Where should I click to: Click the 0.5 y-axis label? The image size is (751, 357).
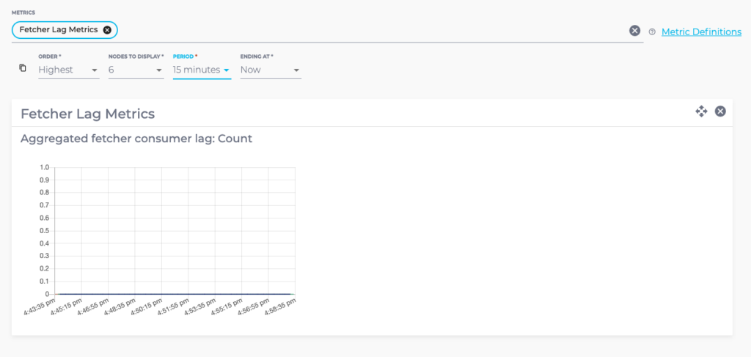pos(44,231)
